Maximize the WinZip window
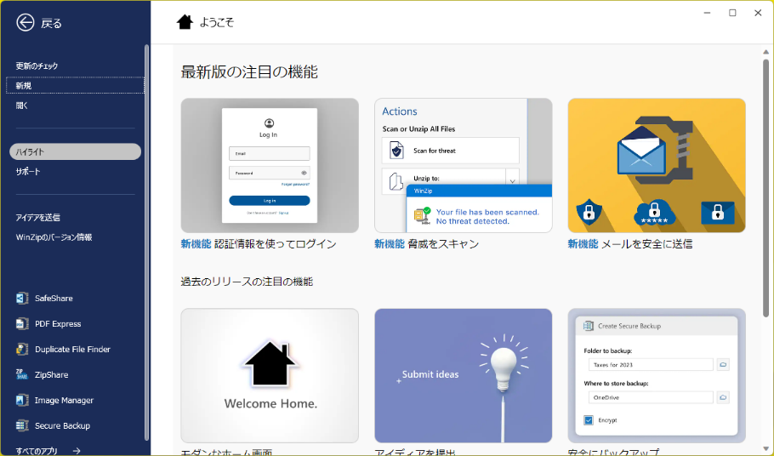 [732, 13]
